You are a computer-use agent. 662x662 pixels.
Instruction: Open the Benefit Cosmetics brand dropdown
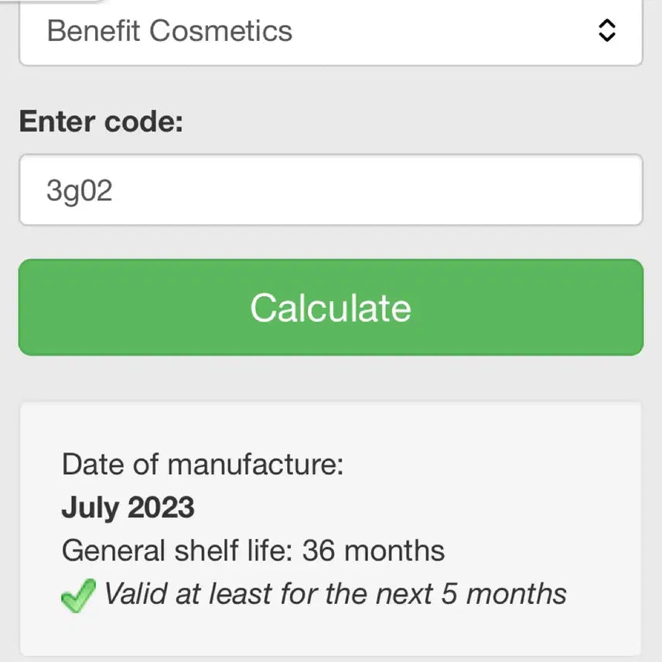[330, 31]
